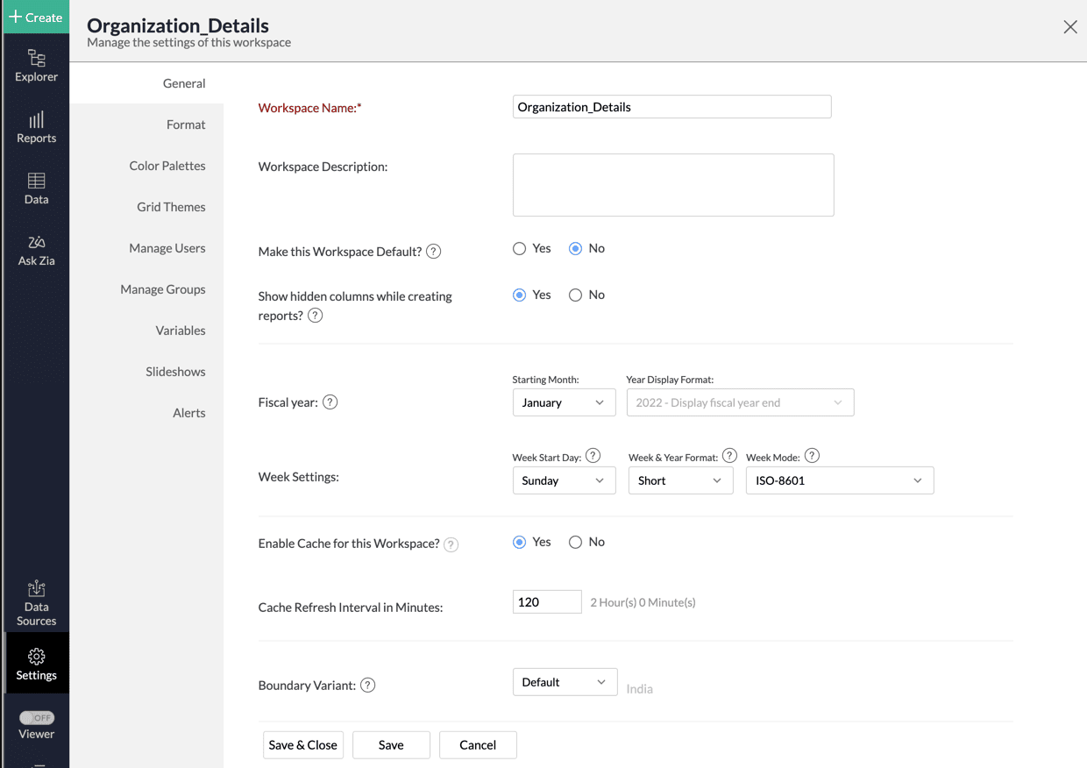Screen dimensions: 1087x768
Task: Go to Data in sidebar
Action: click(x=36, y=188)
